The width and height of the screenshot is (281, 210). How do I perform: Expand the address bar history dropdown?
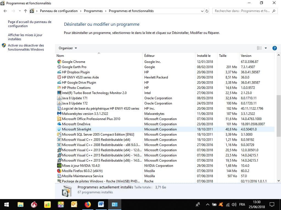point(202,11)
